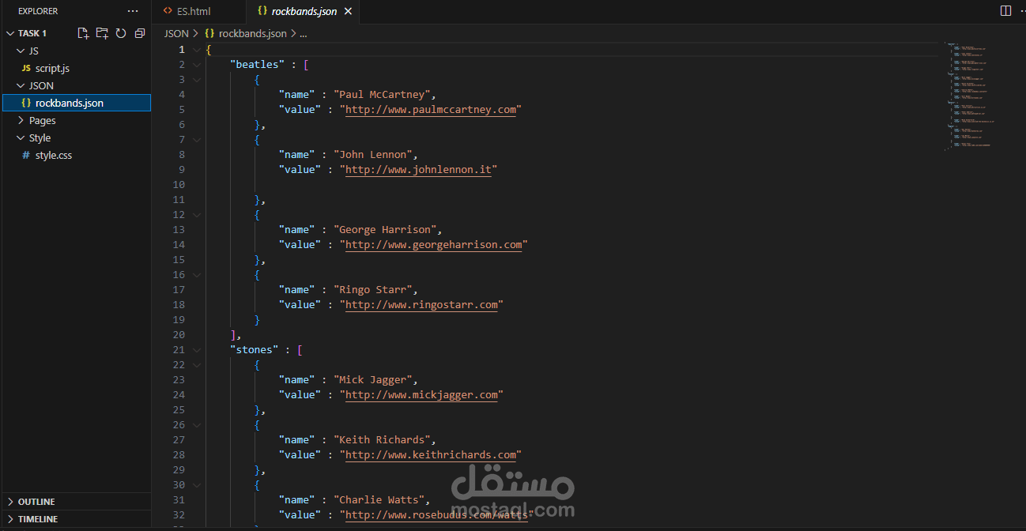Screen dimensions: 1026x531
Task: Open the keithrichards.com link
Action: 431,455
